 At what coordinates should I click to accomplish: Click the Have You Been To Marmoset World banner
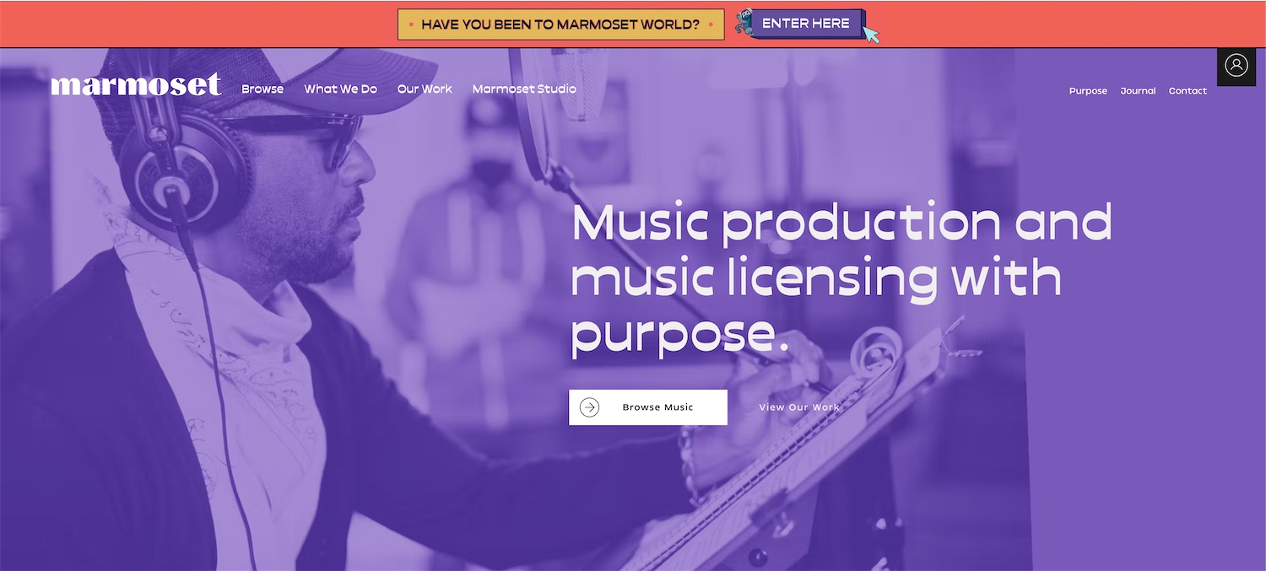(x=561, y=24)
